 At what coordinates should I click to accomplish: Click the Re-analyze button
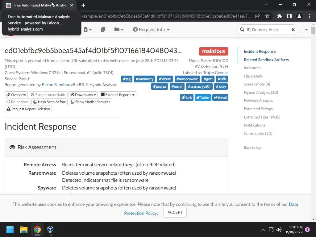point(18,102)
